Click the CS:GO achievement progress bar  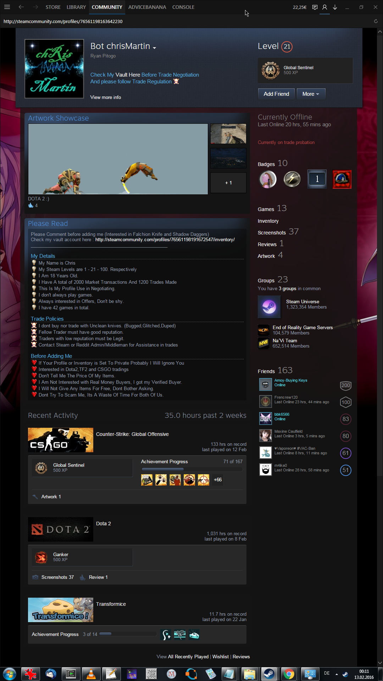[x=191, y=469]
